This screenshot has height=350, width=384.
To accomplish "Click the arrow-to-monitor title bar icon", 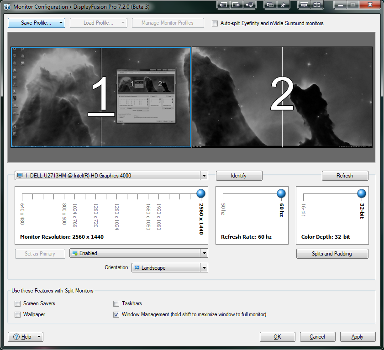I will click(x=249, y=5).
